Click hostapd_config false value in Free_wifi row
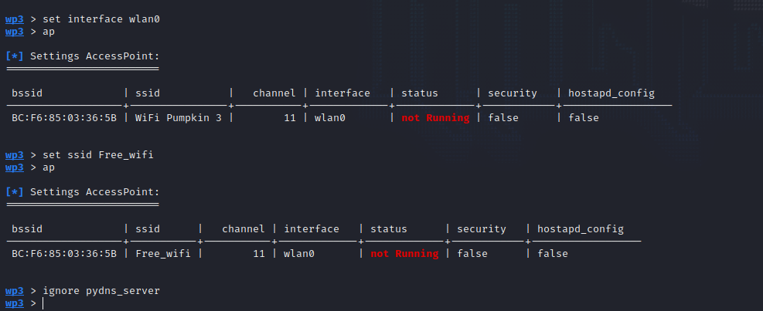This screenshot has height=311, width=763. (553, 254)
